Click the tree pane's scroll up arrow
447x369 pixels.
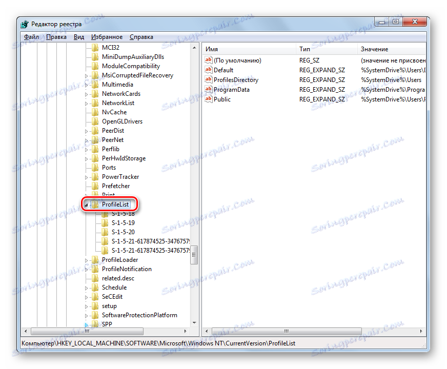pos(194,48)
